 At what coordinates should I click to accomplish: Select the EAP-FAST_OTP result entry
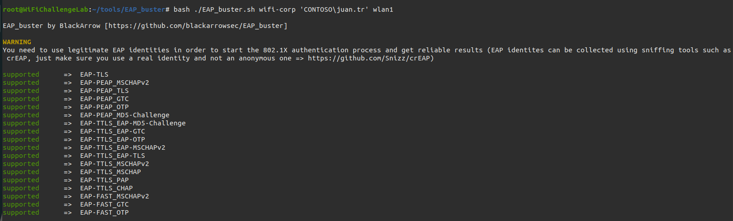pos(104,212)
